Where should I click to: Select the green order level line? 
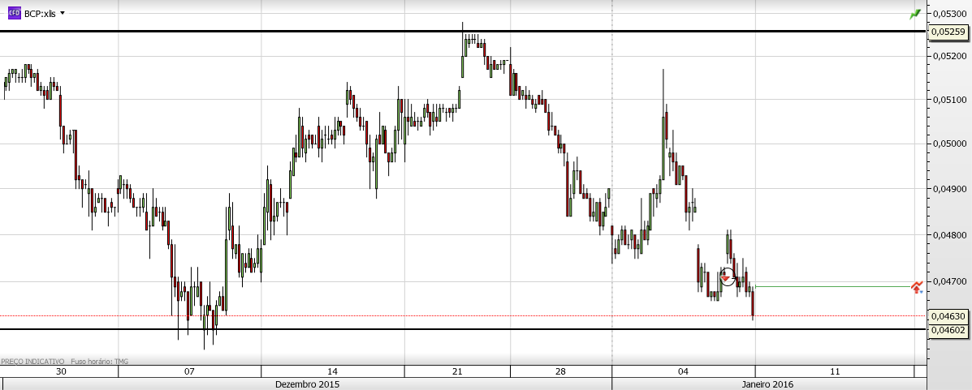coord(832,286)
